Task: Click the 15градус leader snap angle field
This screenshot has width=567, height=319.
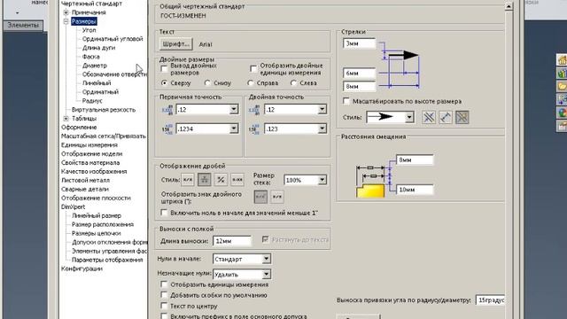Action: pos(490,300)
